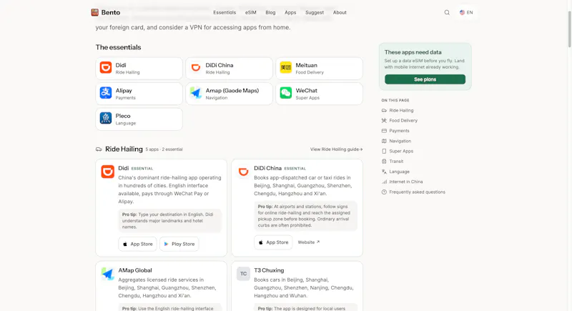Screen dimensions: 572x311
Task: Open the EN language selector
Action: [466, 12]
